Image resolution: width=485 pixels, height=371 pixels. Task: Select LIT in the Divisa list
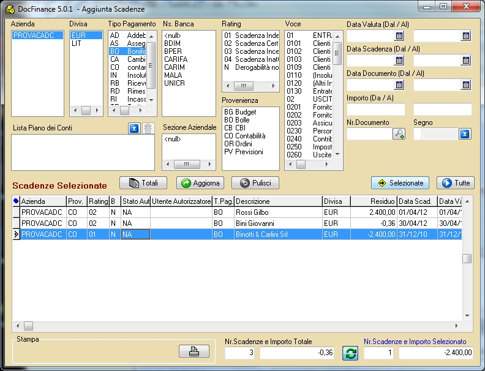point(77,43)
